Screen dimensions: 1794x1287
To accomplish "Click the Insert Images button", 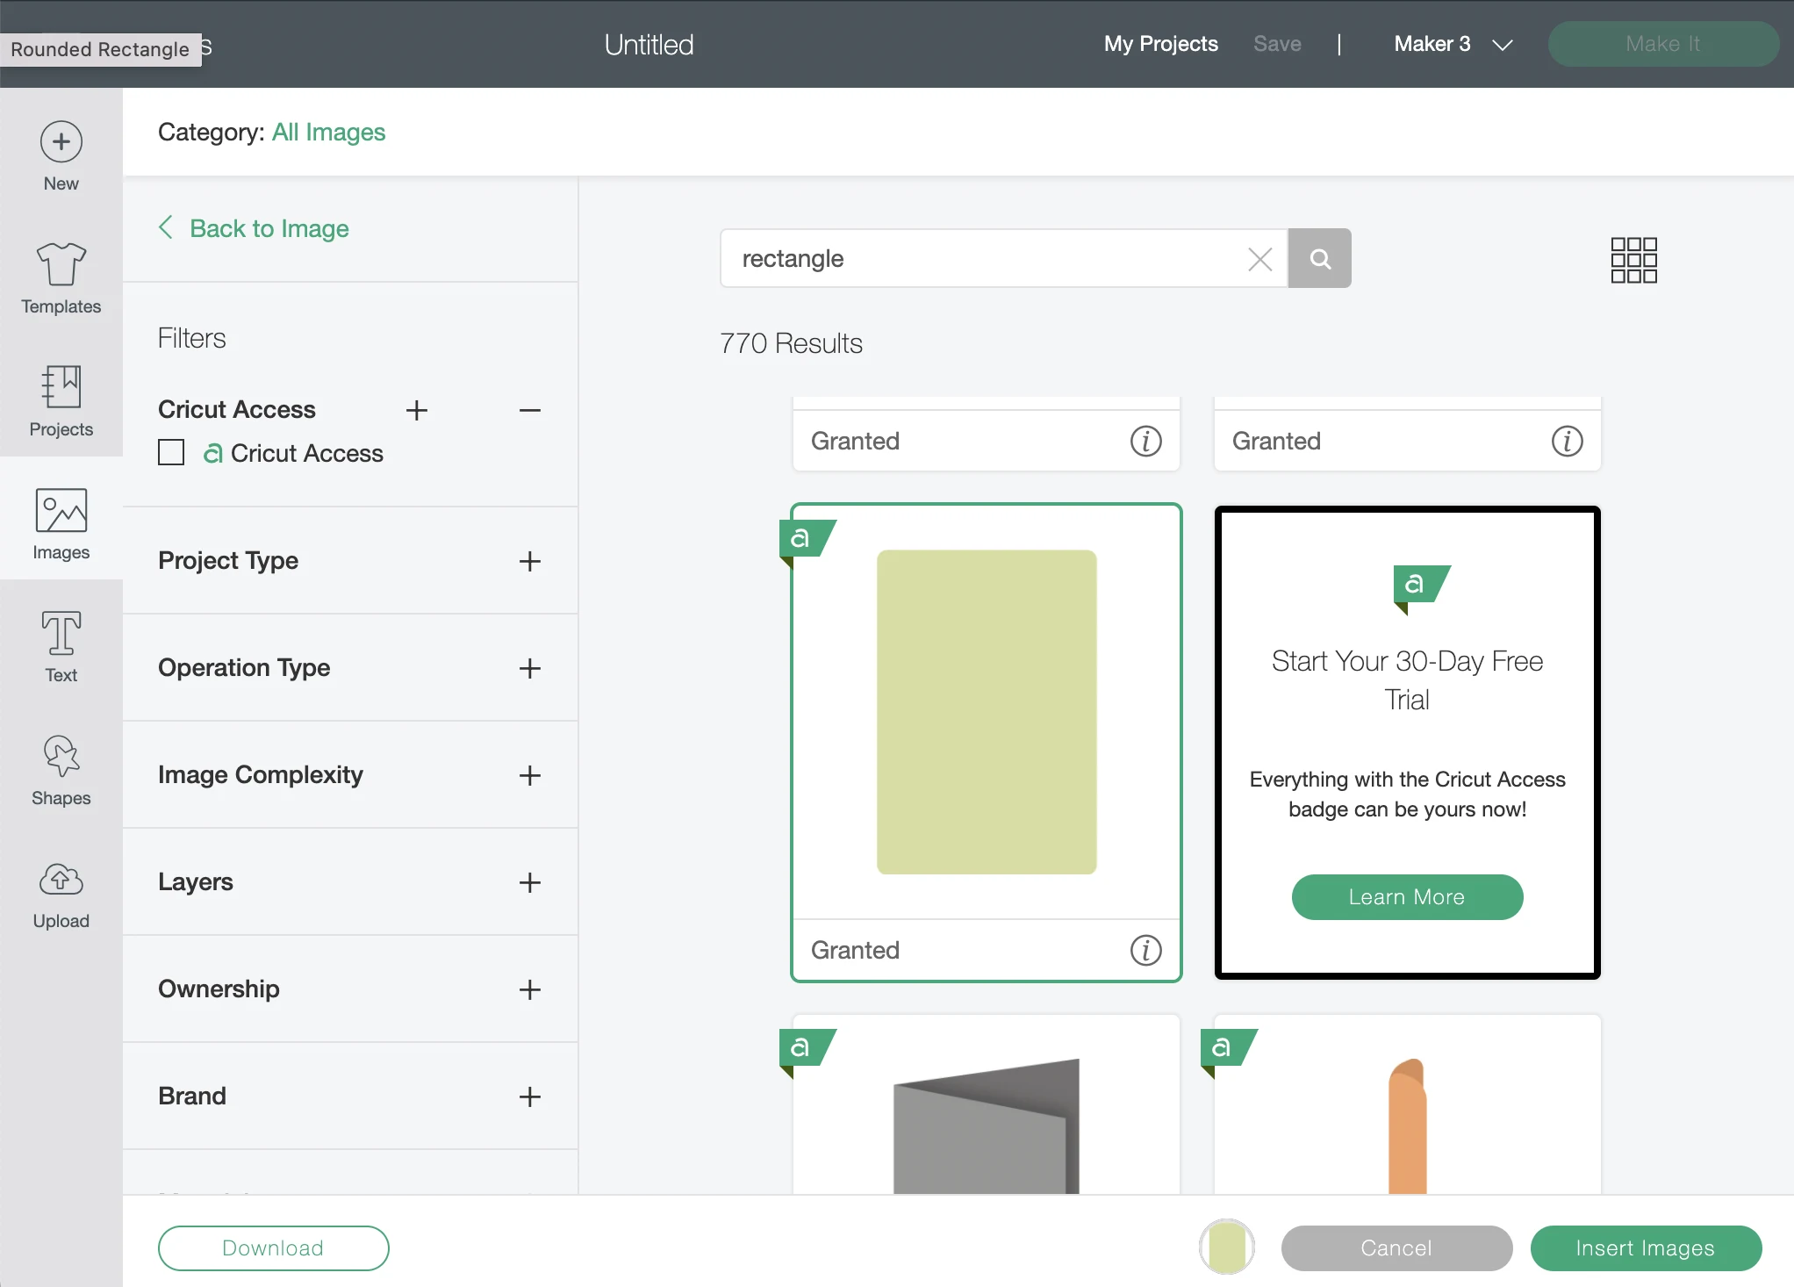I will coord(1646,1247).
